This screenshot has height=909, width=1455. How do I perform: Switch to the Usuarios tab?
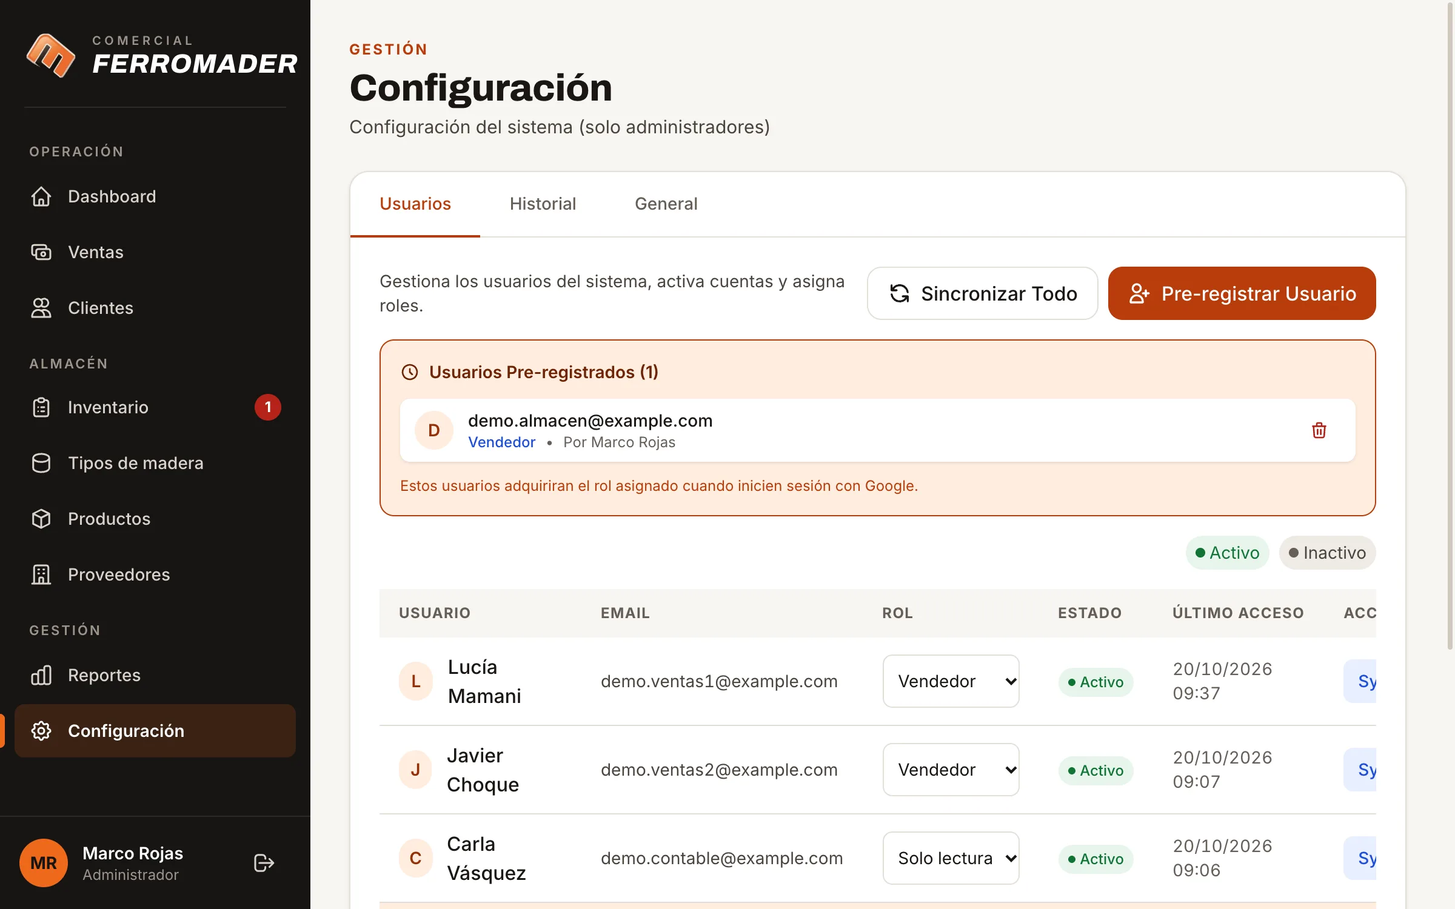415,204
